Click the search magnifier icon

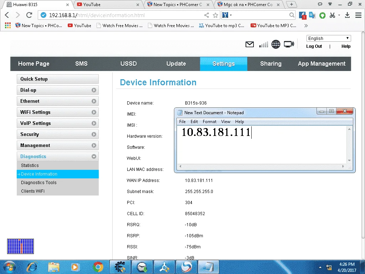click(x=292, y=15)
